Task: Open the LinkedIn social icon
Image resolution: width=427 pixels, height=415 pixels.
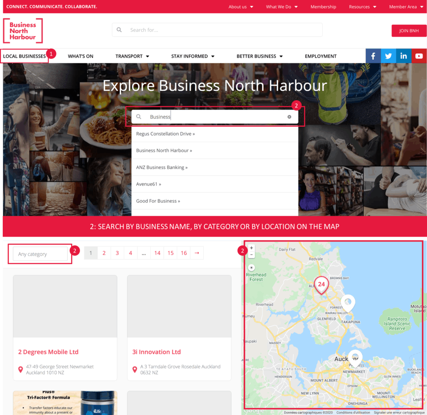Action: 404,56
